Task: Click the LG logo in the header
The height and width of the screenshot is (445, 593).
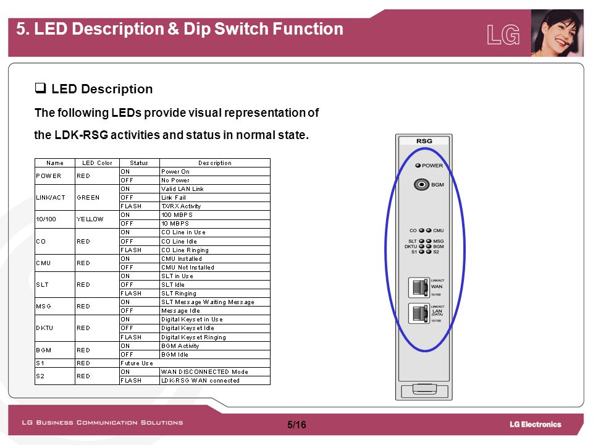Action: tap(503, 35)
